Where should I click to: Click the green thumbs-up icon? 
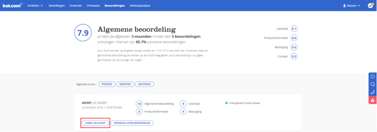226,103
